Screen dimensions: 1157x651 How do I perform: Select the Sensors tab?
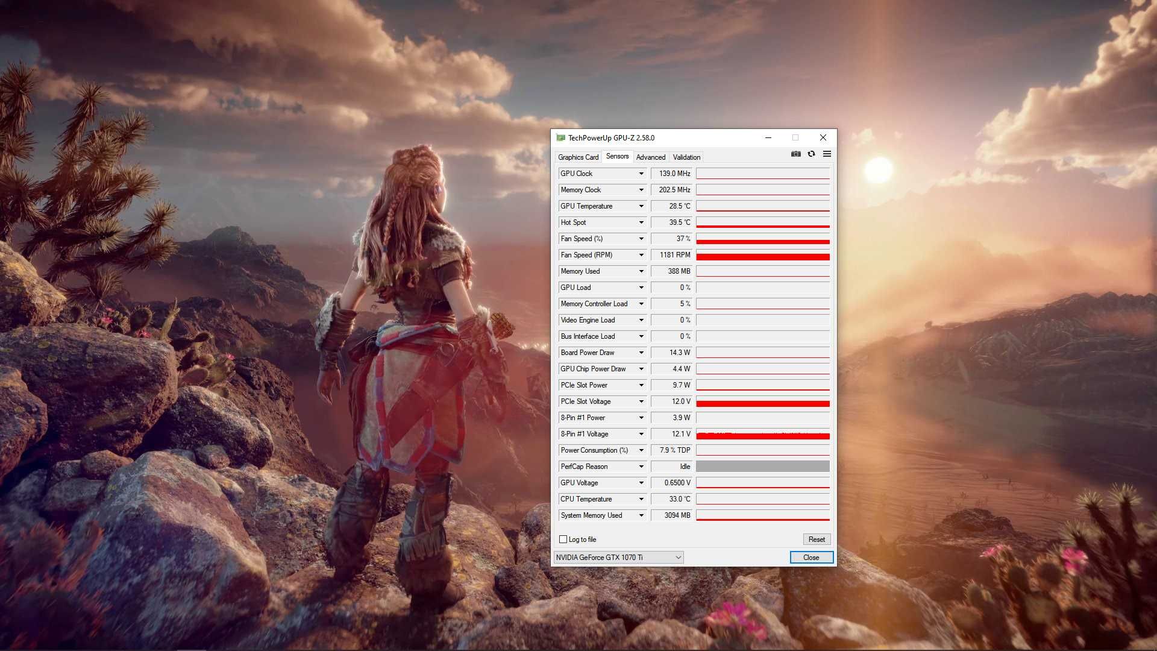pyautogui.click(x=617, y=156)
